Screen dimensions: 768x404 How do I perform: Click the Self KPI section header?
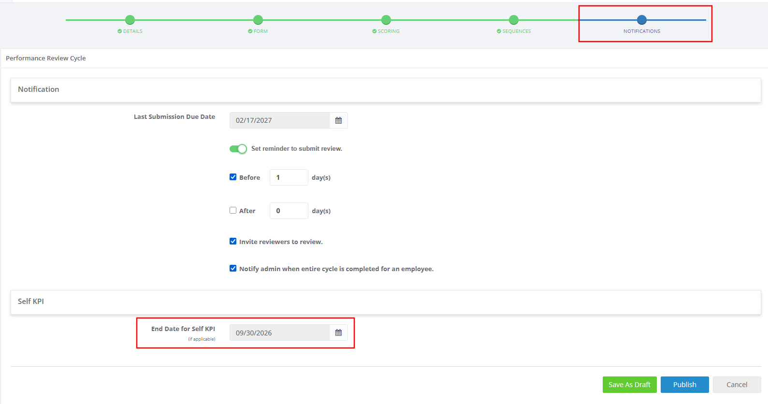coord(386,302)
